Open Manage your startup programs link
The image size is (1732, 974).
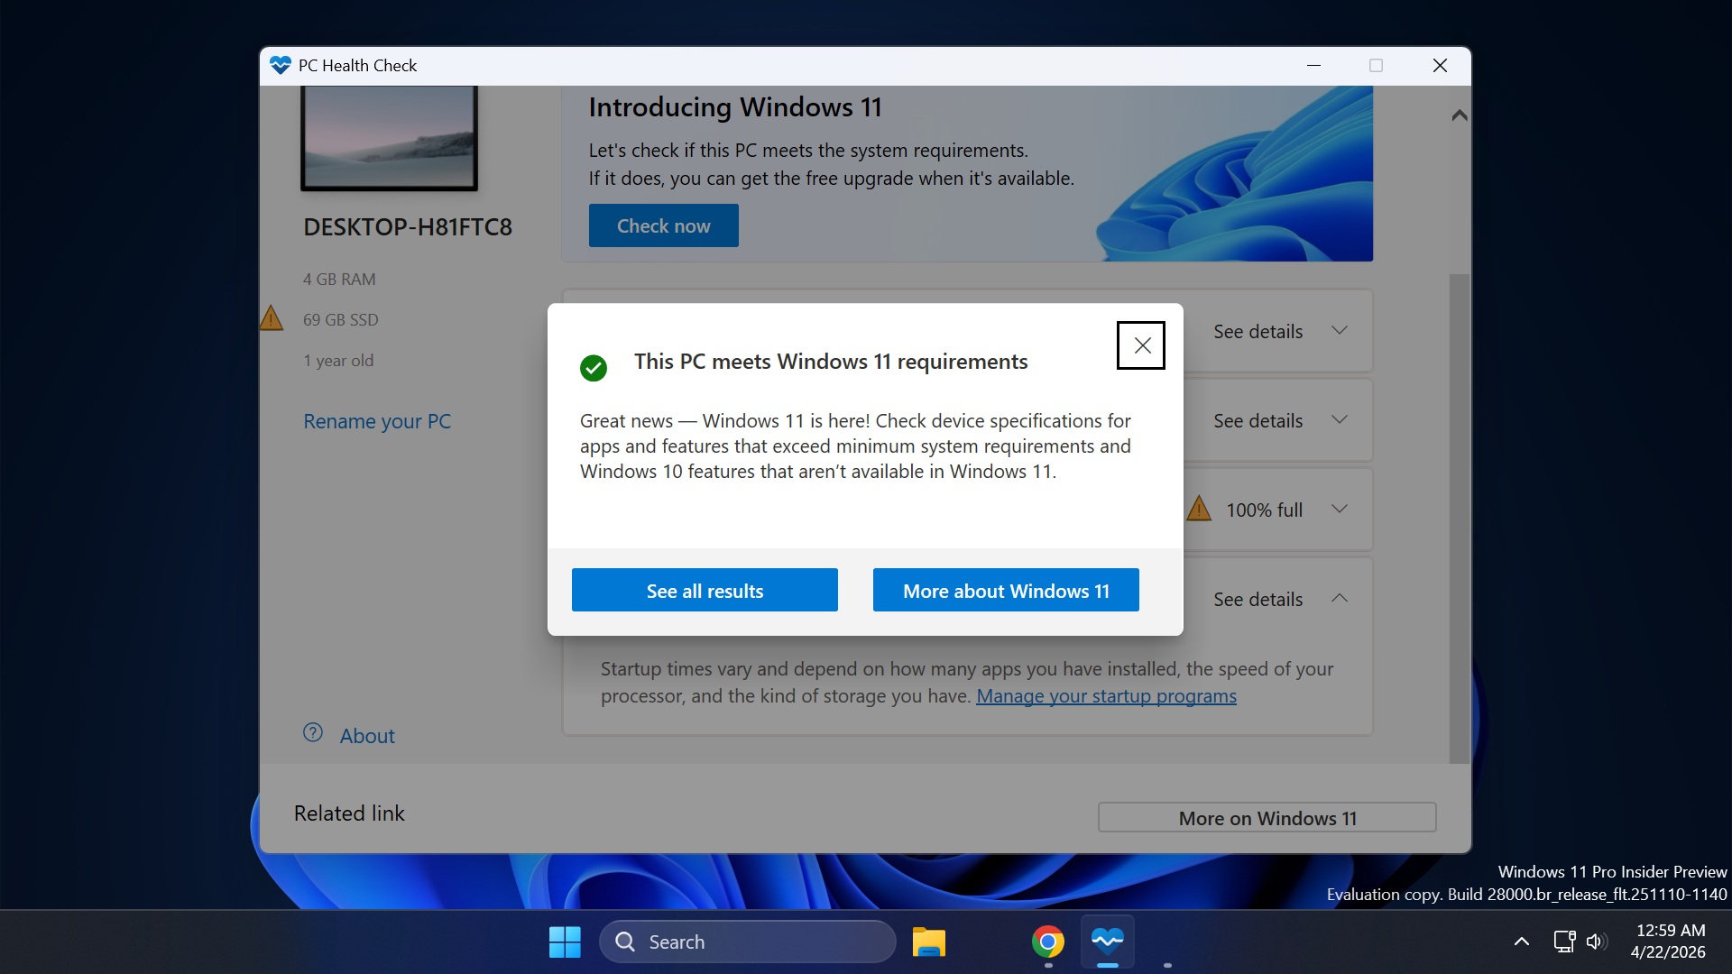(x=1106, y=695)
